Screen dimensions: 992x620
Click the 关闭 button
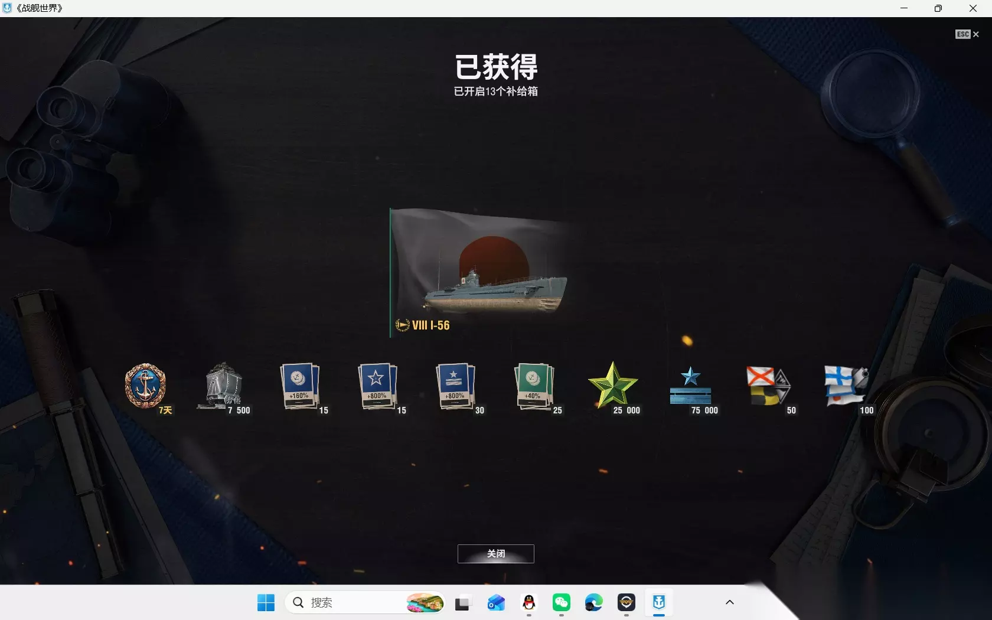point(496,554)
